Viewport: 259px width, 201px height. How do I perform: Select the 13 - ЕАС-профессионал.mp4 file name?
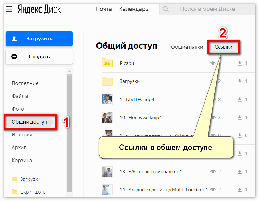point(151,172)
